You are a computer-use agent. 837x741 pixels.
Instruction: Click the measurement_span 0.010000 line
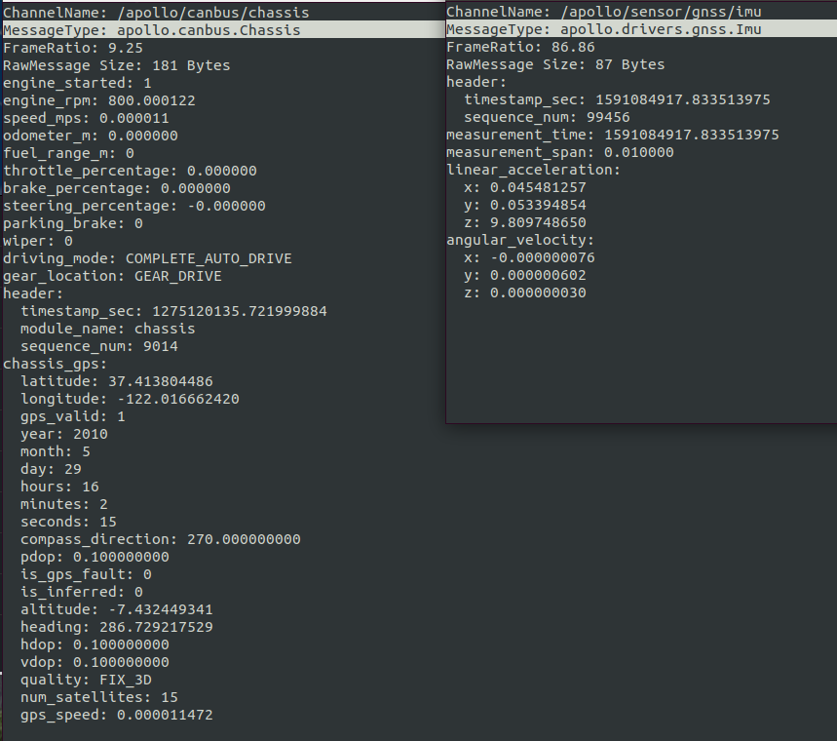click(560, 152)
